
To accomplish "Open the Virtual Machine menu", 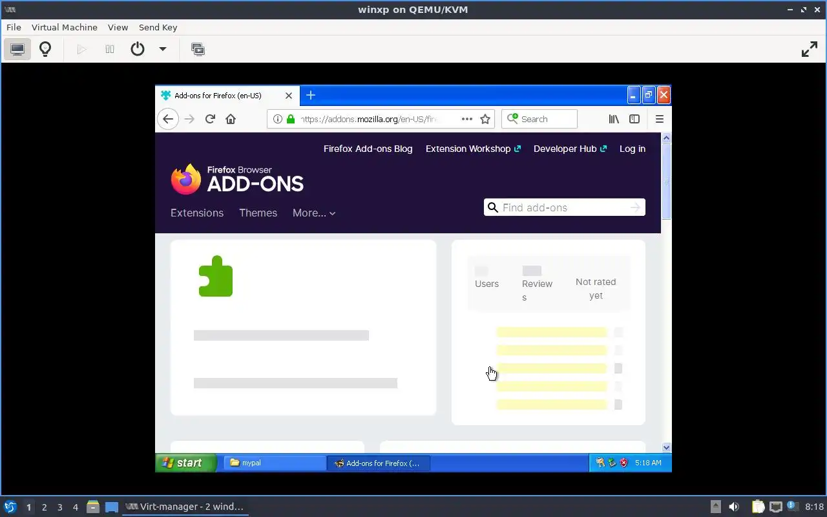I will (65, 27).
